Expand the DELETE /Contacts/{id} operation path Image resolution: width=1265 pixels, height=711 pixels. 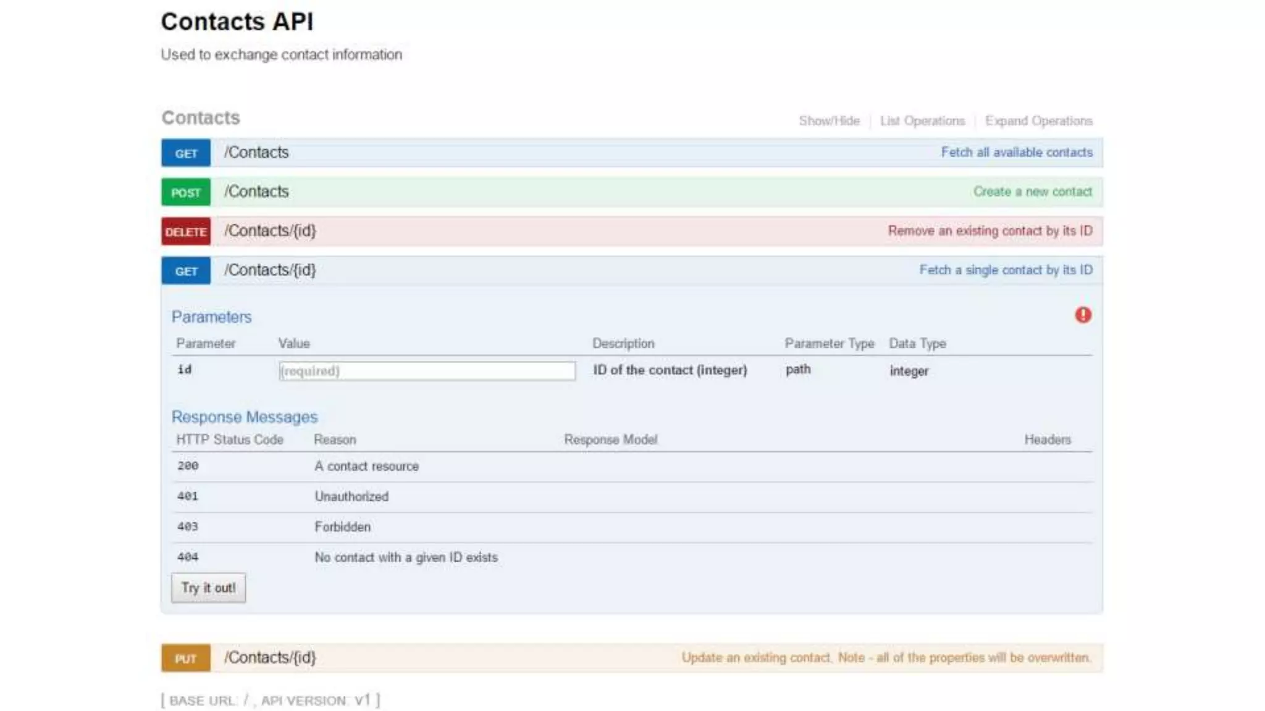click(270, 231)
